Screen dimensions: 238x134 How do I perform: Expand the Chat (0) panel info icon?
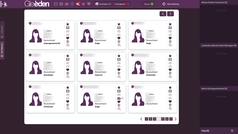point(232,131)
